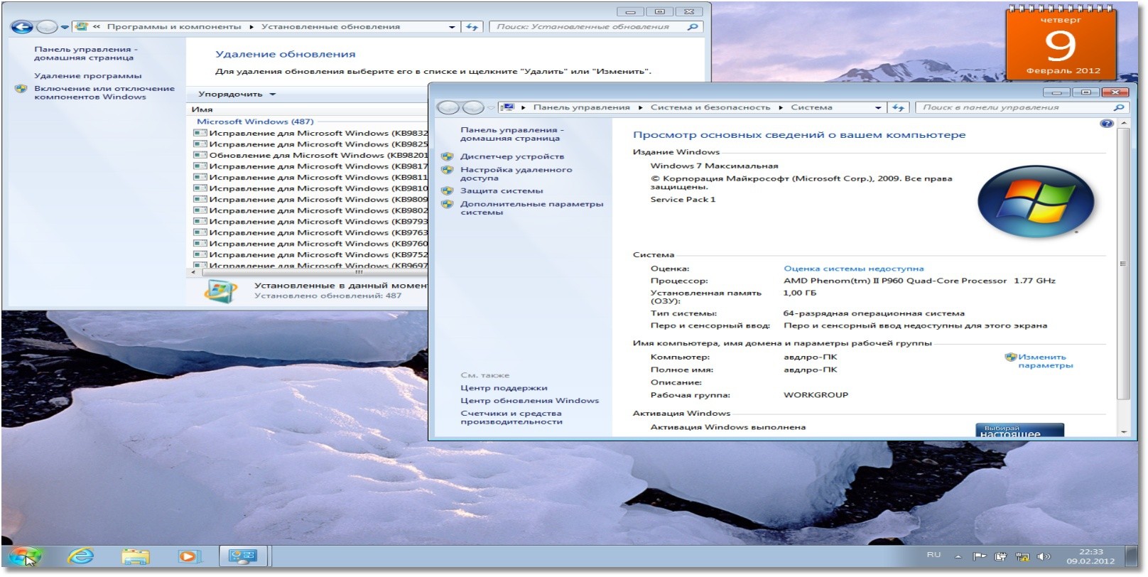This screenshot has width=1148, height=577.
Task: Click icon of update KB9810 row
Action: 200,188
